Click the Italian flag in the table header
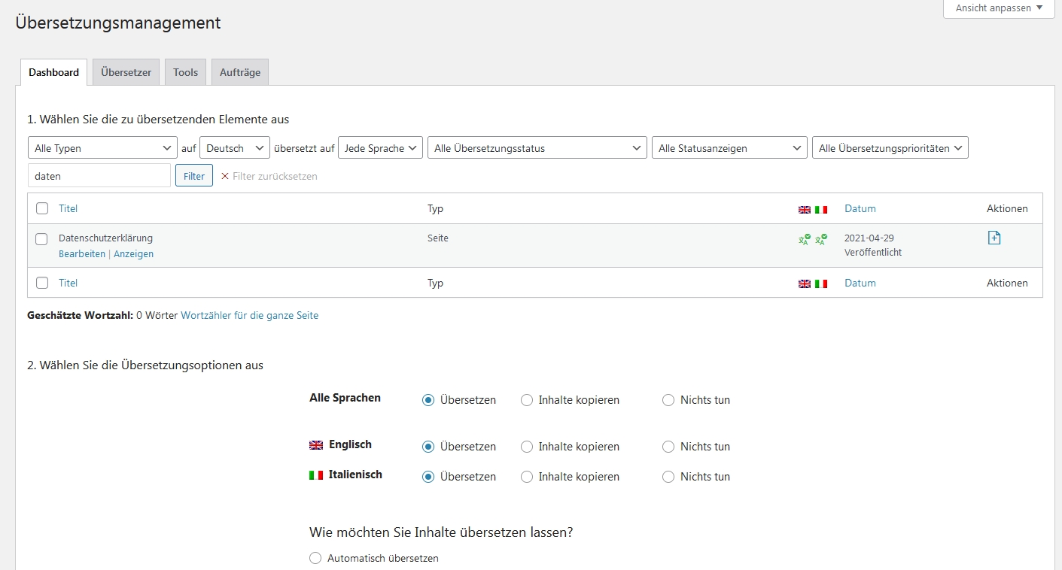Viewport: 1062px width, 570px height. tap(821, 210)
